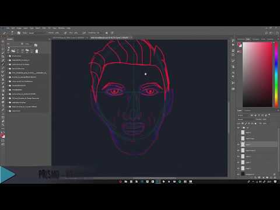
Task: Open the Window menu
Action: tap(61, 28)
